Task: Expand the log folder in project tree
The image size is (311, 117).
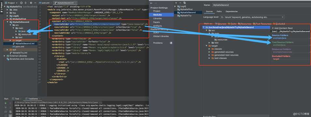Action: click(8, 13)
